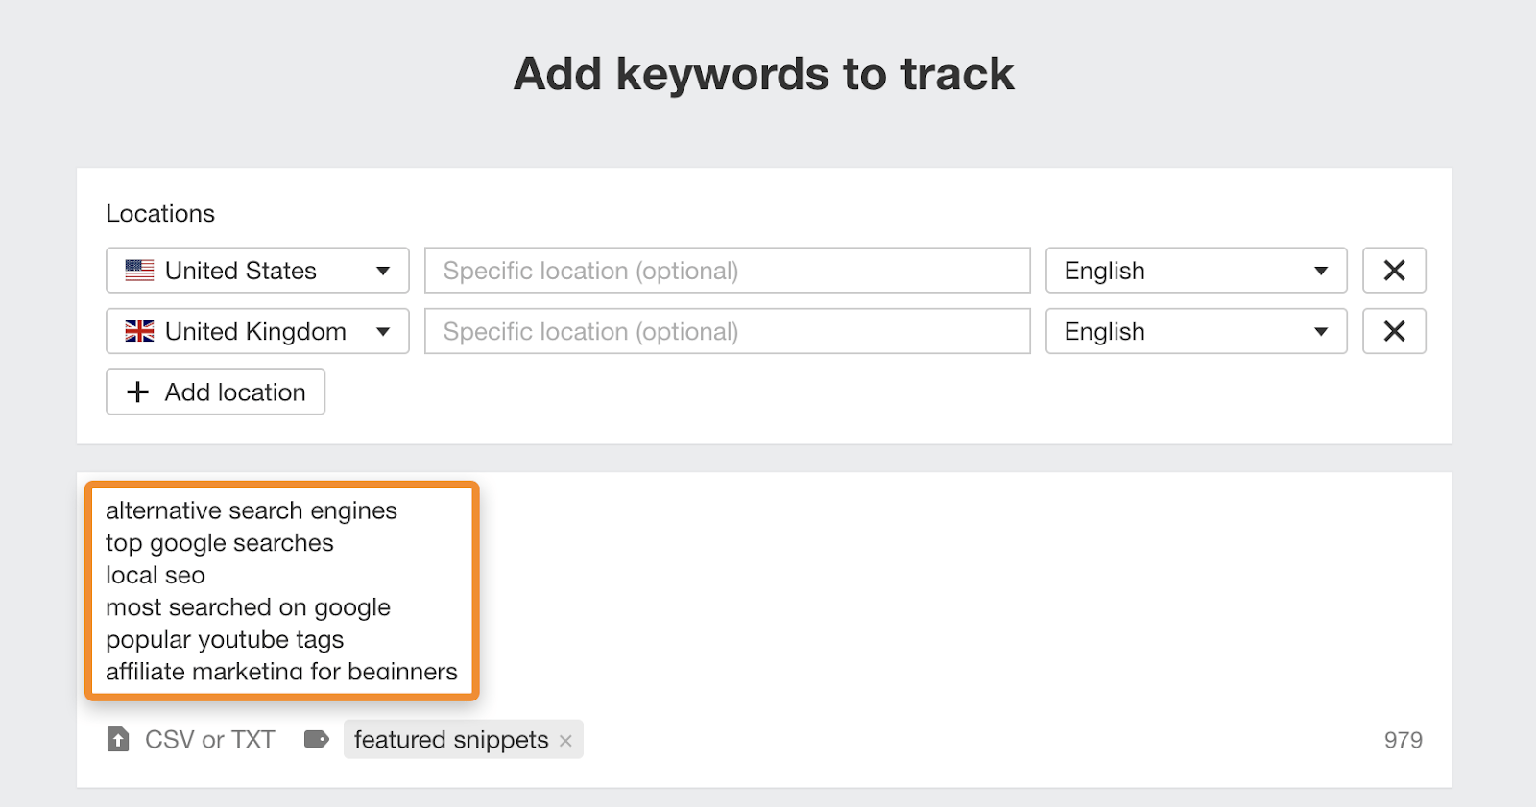Remove the United Kingdom location row
Screen dimensions: 1536x807
(1394, 331)
